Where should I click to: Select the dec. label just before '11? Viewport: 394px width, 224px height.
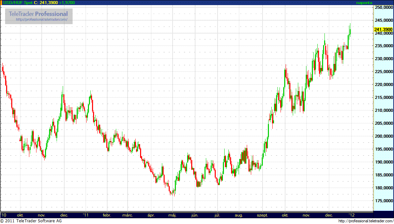click(64, 215)
